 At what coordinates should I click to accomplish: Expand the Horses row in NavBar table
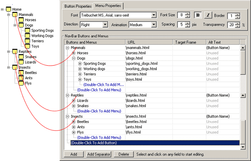click(x=74, y=53)
